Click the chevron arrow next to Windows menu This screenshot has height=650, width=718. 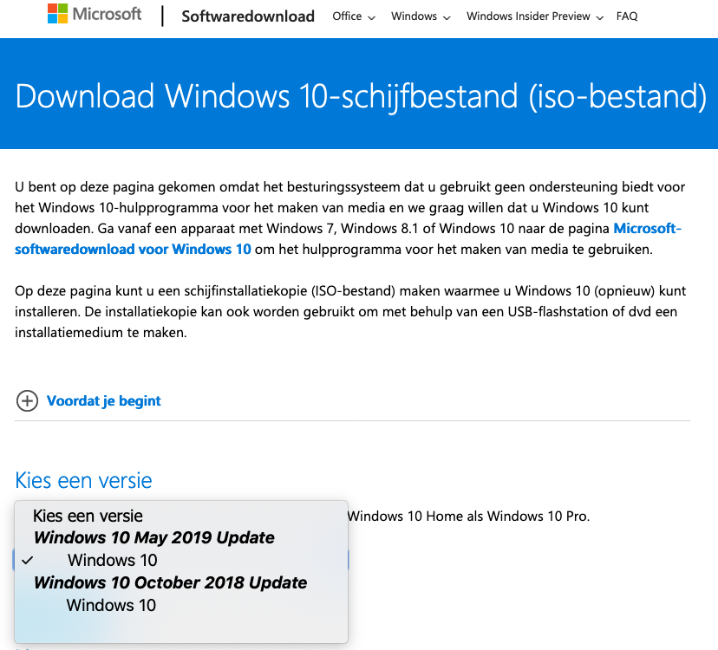point(447,17)
